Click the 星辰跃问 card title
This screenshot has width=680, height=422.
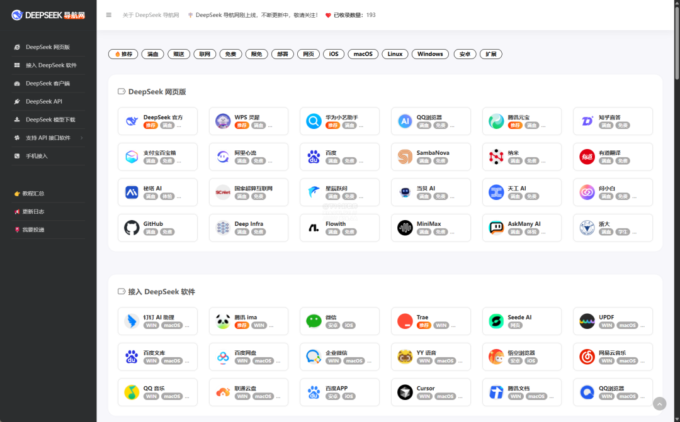click(x=336, y=189)
